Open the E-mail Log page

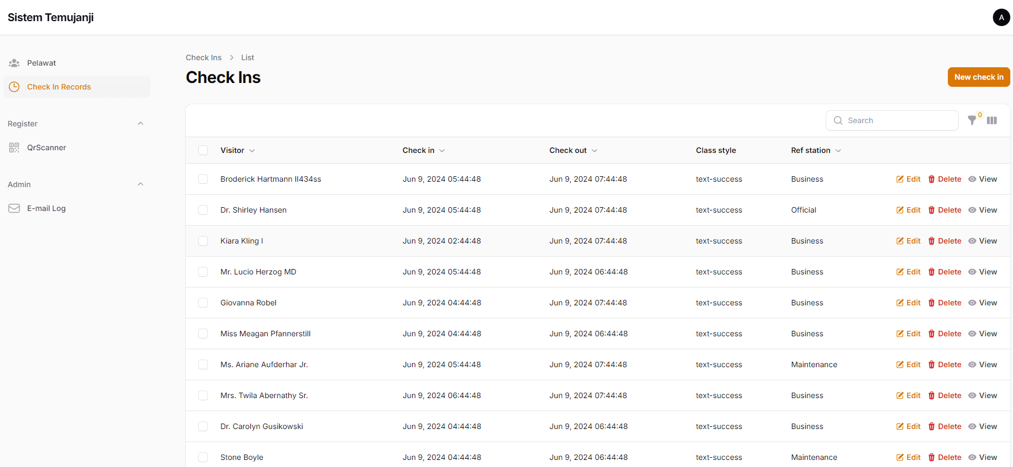[x=77, y=208]
